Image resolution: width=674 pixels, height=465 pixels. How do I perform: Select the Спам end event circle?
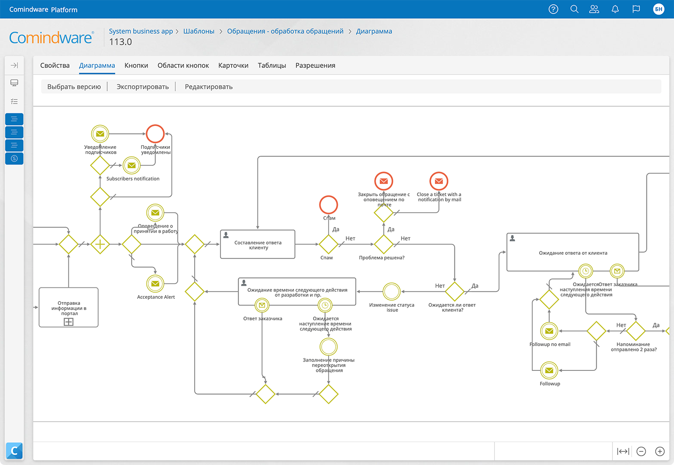(329, 205)
